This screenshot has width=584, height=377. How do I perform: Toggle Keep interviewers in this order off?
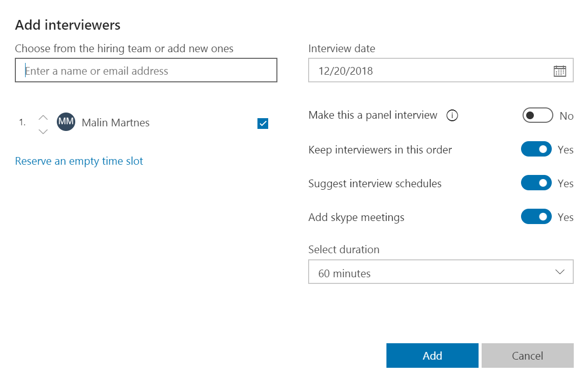(x=536, y=149)
